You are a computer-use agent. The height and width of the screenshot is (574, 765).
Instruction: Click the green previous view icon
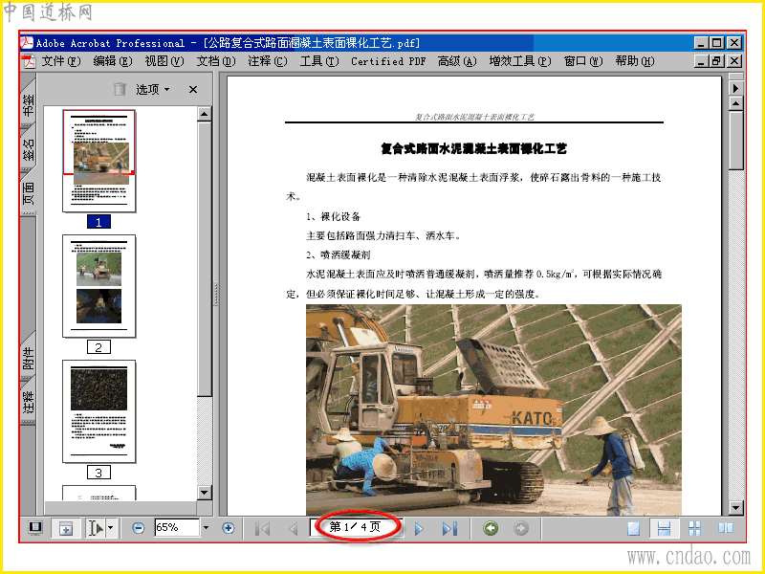pos(491,528)
